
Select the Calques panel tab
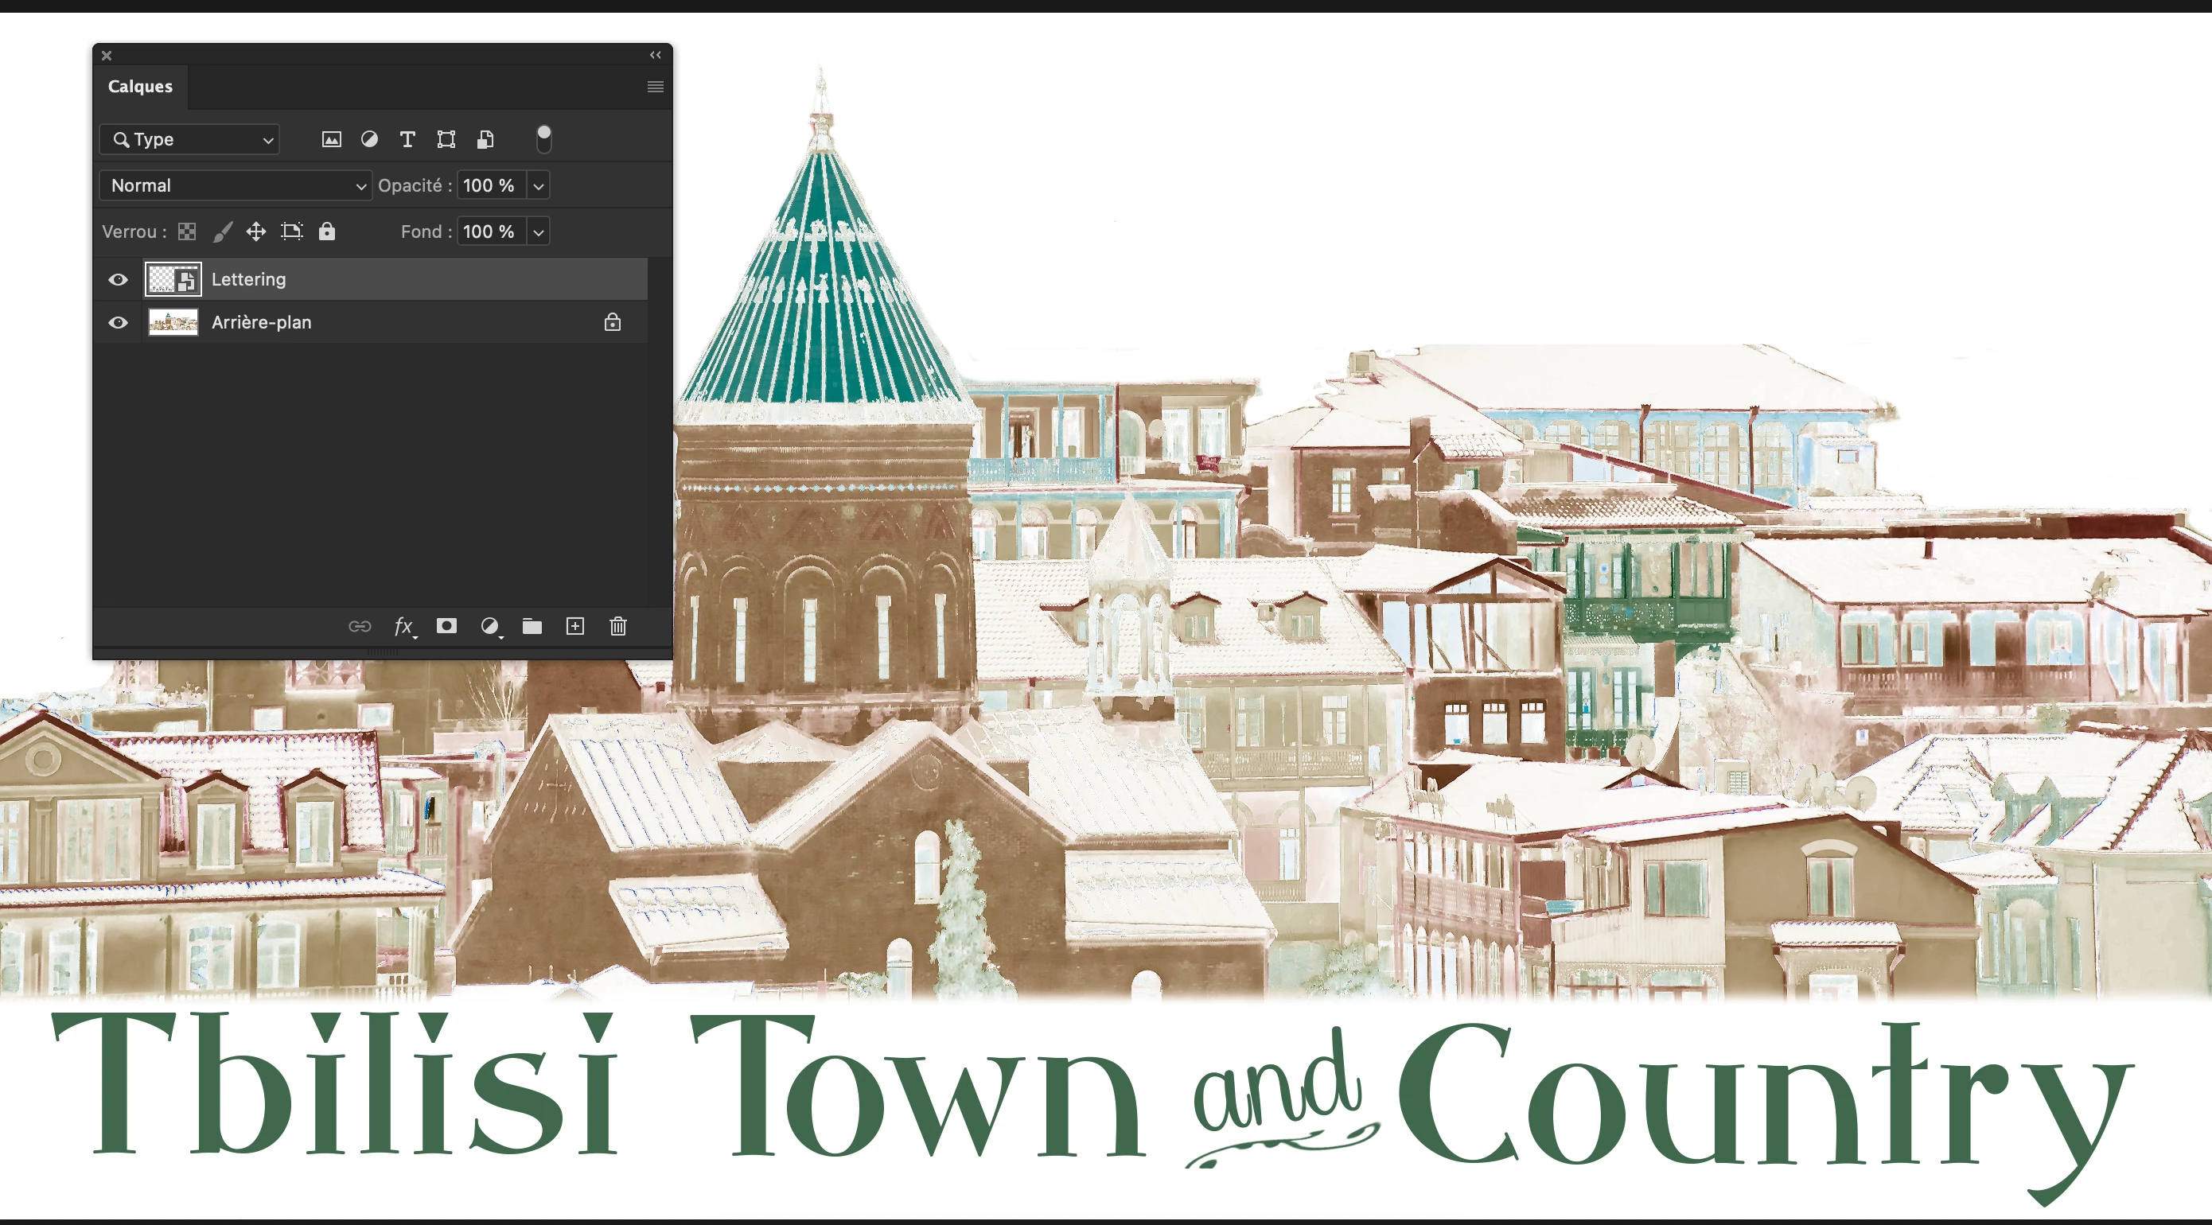pos(140,87)
